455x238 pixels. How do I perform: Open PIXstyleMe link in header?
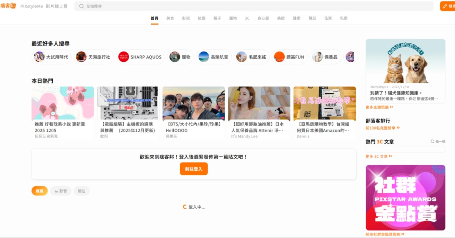pos(31,6)
